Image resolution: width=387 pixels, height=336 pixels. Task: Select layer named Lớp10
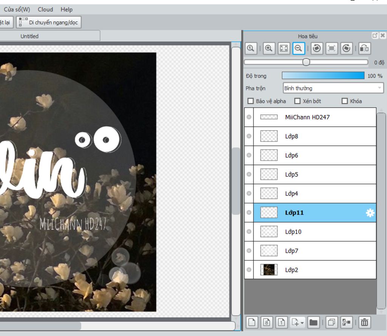point(293,232)
